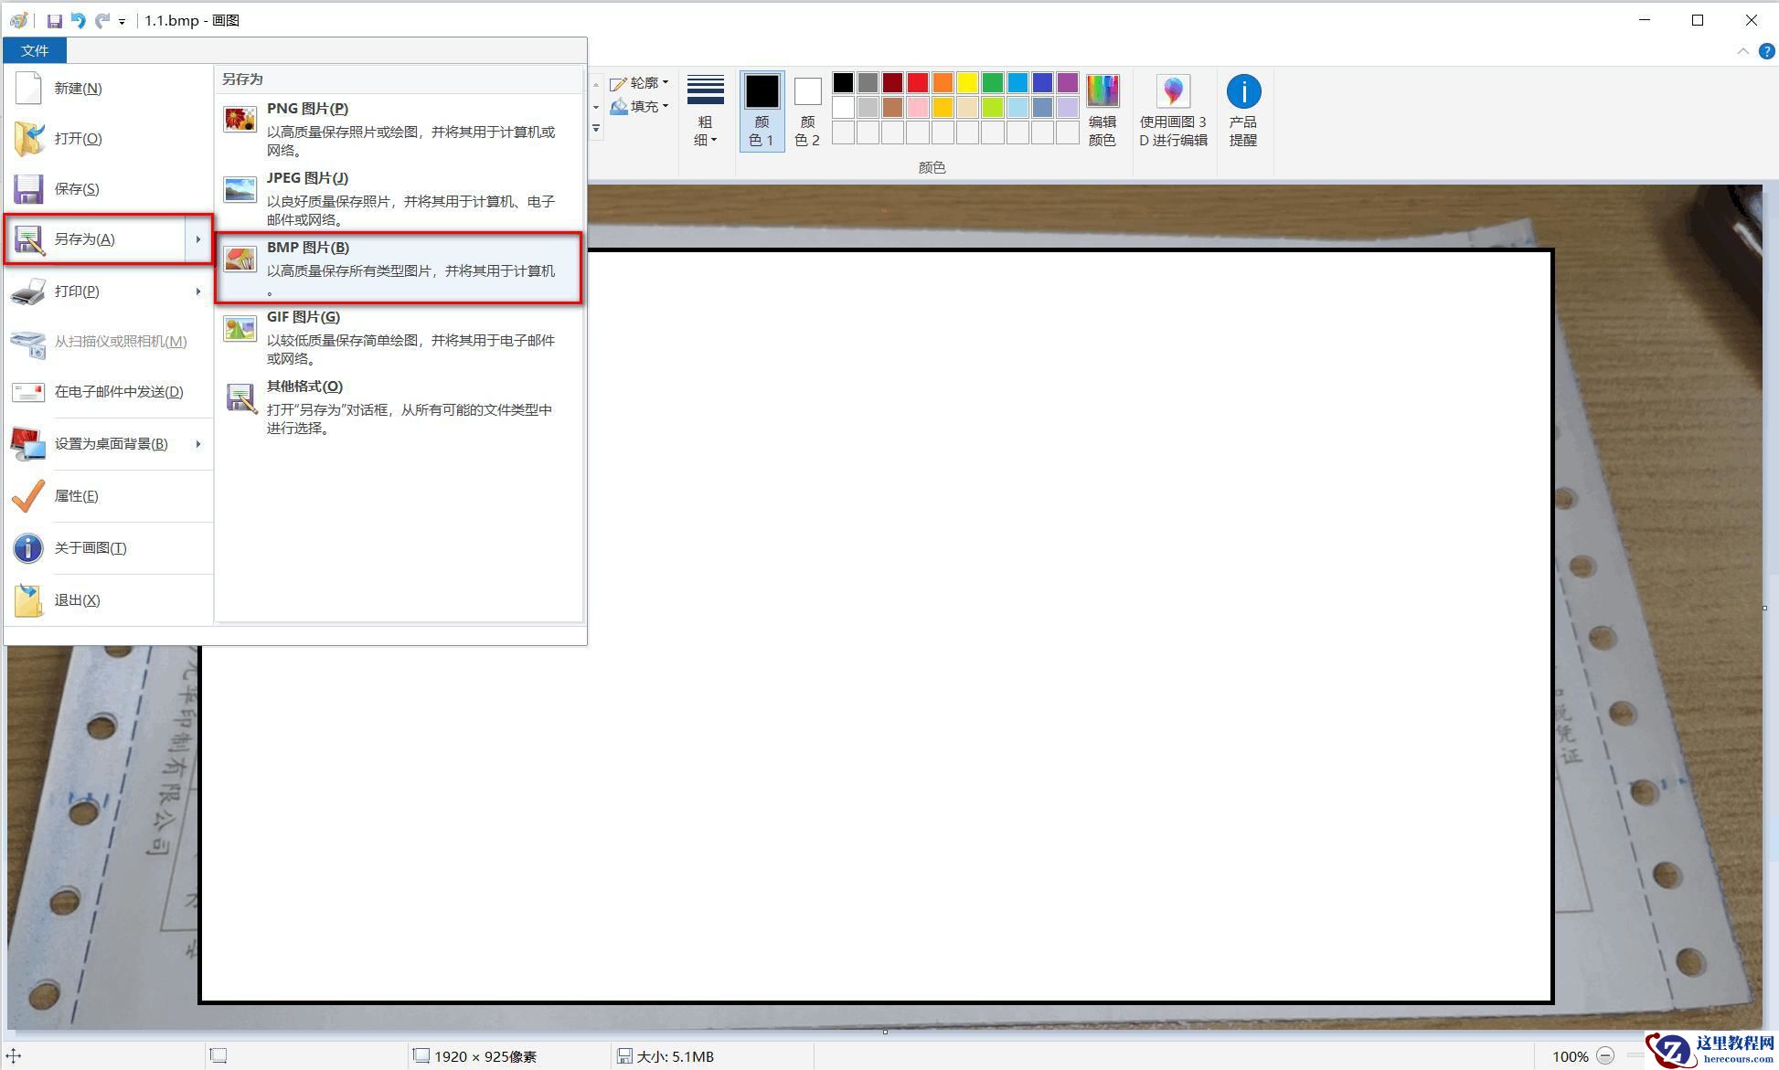Click the Properties checkmark icon
The height and width of the screenshot is (1070, 1779).
click(x=28, y=496)
